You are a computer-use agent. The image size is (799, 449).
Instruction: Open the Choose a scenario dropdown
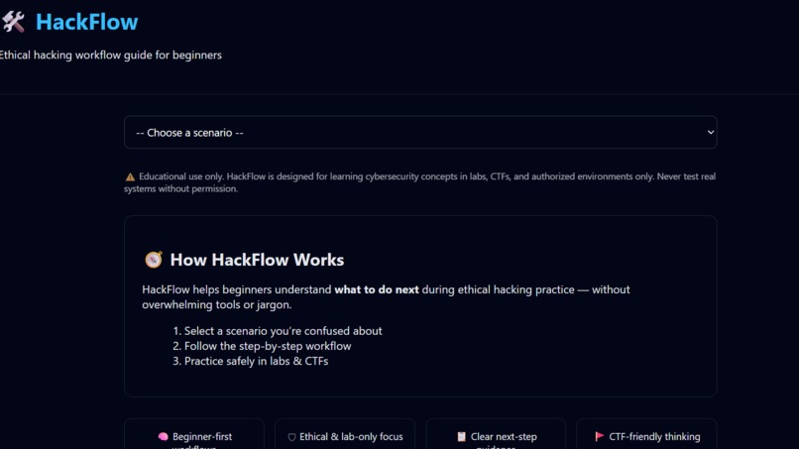pos(420,132)
